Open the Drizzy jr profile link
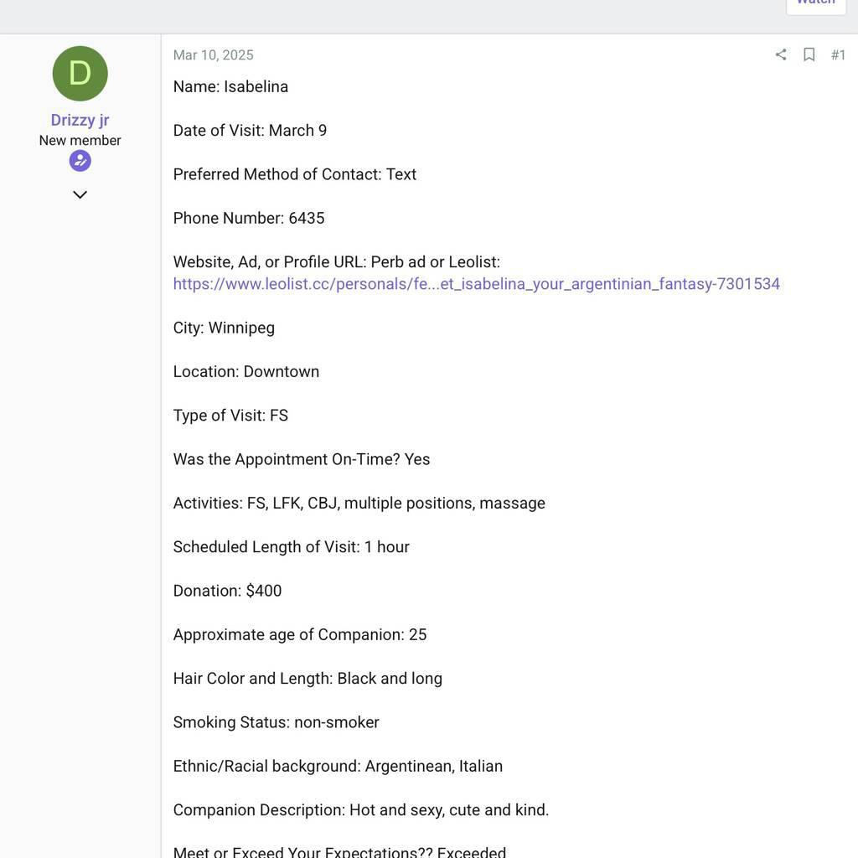Screen dimensions: 858x858 coord(80,120)
